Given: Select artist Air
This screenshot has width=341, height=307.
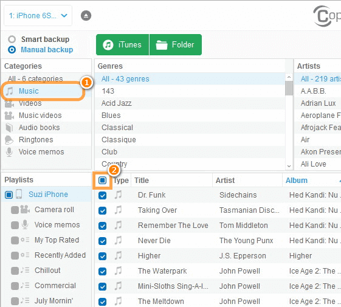Looking at the screenshot, I should point(305,140).
